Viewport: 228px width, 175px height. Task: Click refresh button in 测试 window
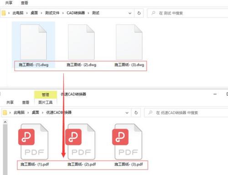click(x=139, y=13)
